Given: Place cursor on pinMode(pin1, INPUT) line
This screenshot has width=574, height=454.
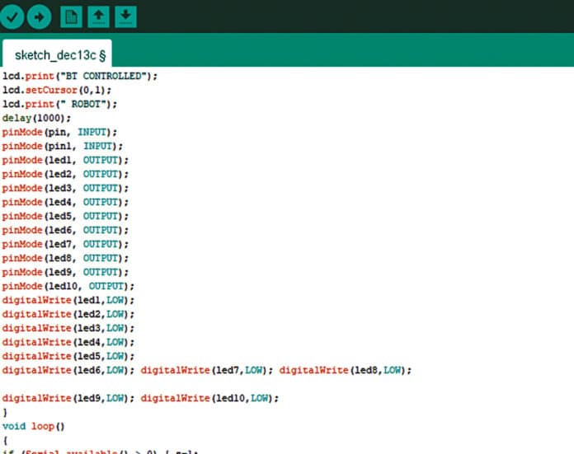Looking at the screenshot, I should tap(63, 146).
